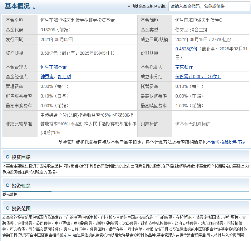Select the 投资目标 section heading
The height and width of the screenshot is (241, 251).
(x=21, y=157)
